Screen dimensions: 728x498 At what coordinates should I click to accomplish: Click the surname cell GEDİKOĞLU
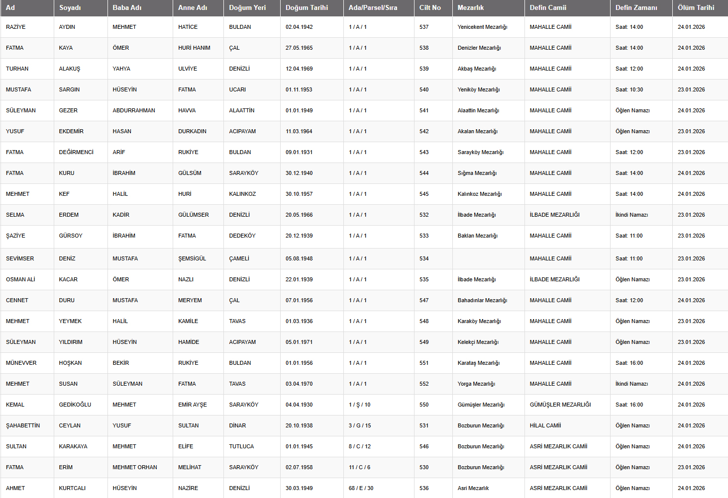coord(75,405)
